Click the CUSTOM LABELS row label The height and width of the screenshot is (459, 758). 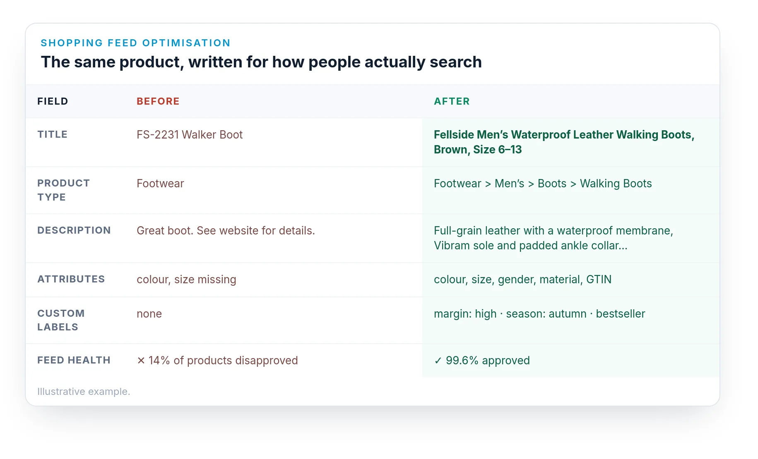[x=61, y=320]
